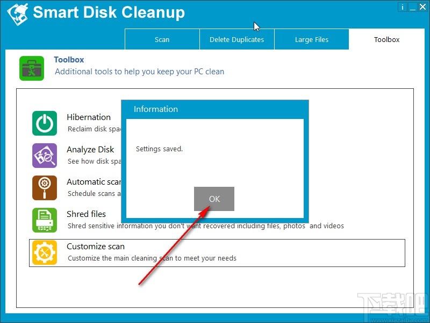Click the 'Shred sensitive information' description text
The height and width of the screenshot is (323, 430).
[x=206, y=226]
